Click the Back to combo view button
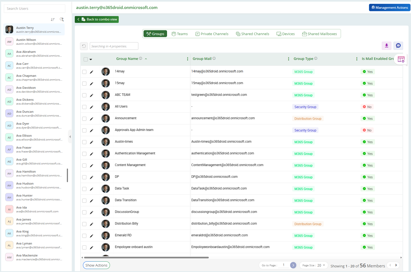 pyautogui.click(x=97, y=19)
